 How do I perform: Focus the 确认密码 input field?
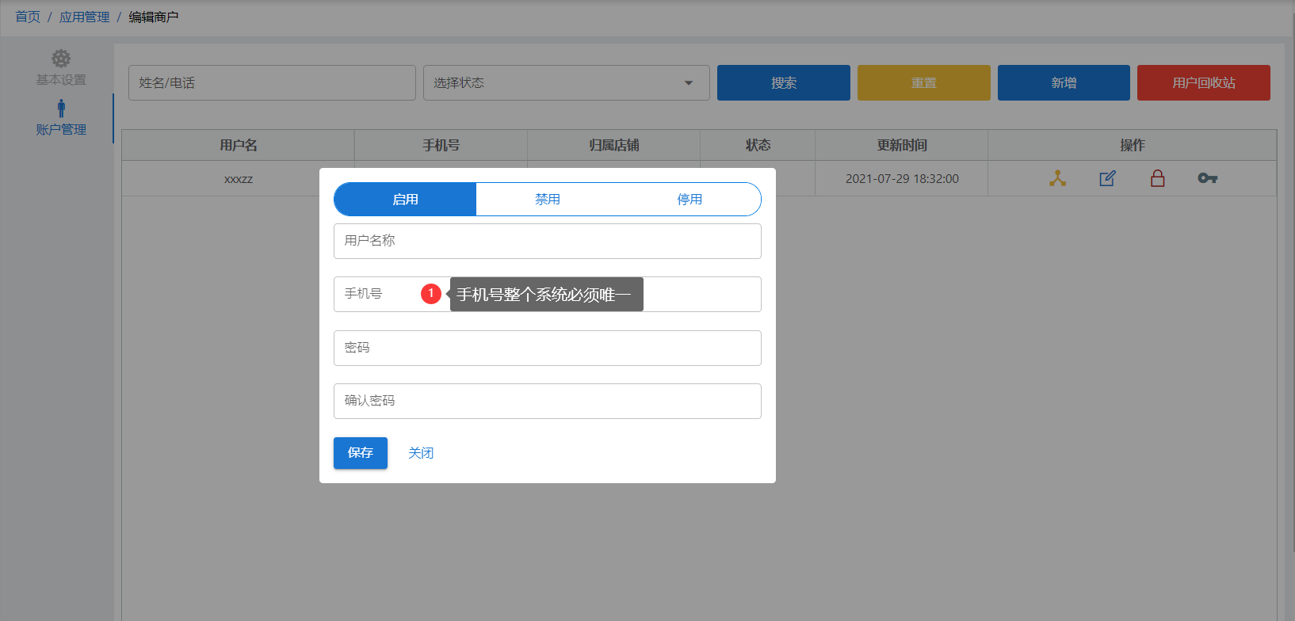coord(548,401)
